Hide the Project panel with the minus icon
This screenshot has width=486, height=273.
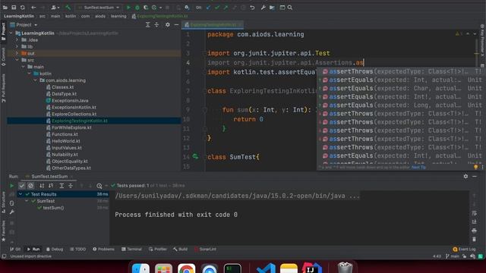click(176, 25)
